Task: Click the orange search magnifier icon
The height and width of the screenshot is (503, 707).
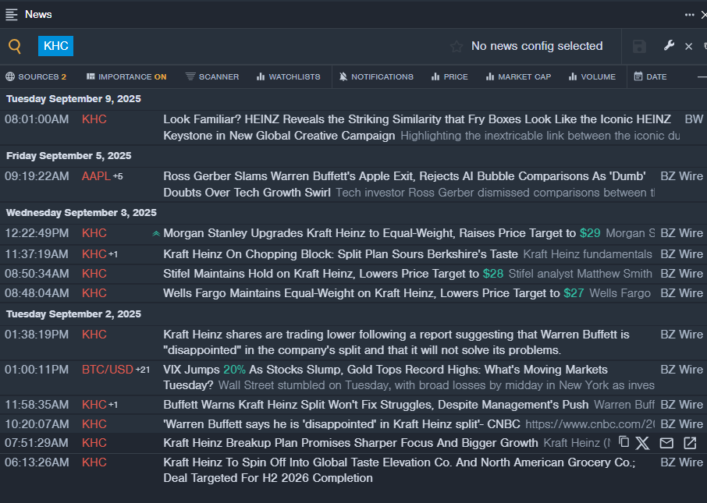Action: click(15, 46)
